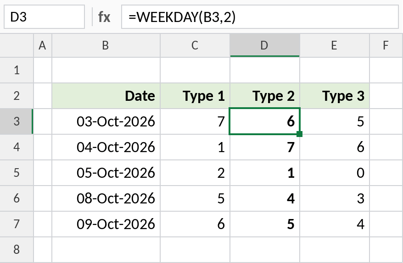
Task: Click Type 1 value for 03-Oct-2026
Action: pyautogui.click(x=195, y=121)
